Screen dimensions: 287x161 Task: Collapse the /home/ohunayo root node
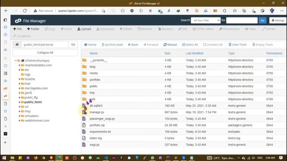pos(16,60)
